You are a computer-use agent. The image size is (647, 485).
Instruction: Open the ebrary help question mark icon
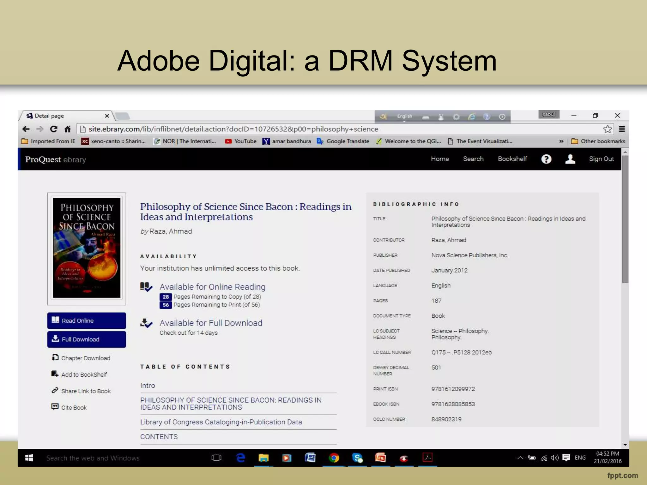(x=546, y=159)
